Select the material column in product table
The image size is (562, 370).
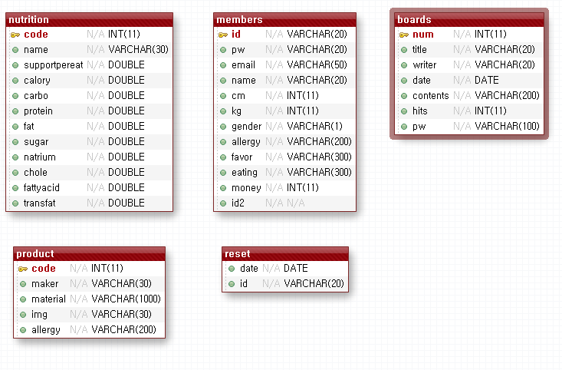(x=48, y=299)
